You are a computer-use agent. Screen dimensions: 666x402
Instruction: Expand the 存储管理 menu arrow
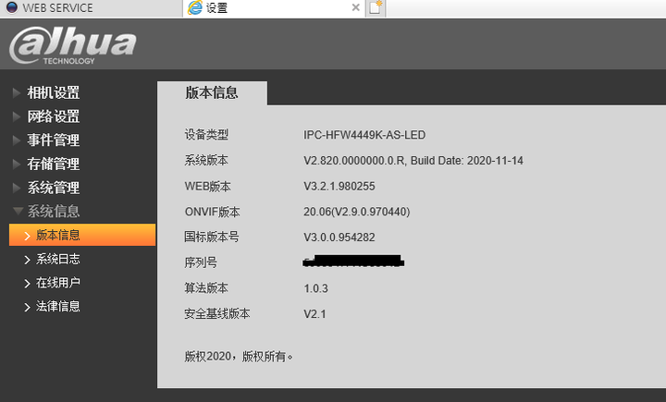point(17,164)
